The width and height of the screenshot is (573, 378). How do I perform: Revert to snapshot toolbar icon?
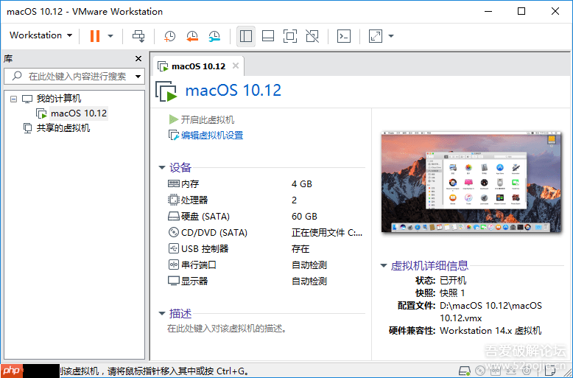pyautogui.click(x=191, y=36)
